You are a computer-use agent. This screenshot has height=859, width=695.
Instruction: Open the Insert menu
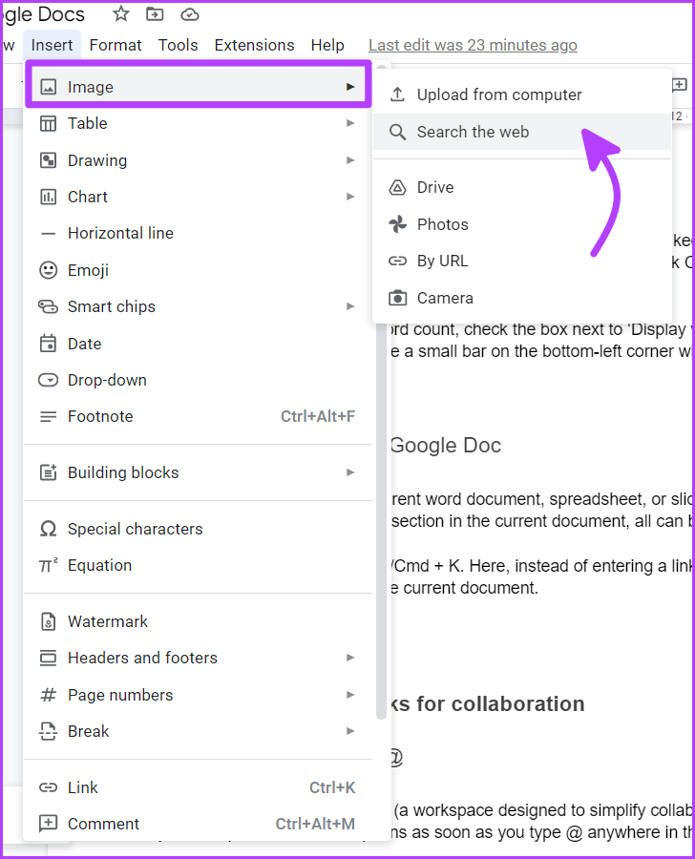click(53, 45)
